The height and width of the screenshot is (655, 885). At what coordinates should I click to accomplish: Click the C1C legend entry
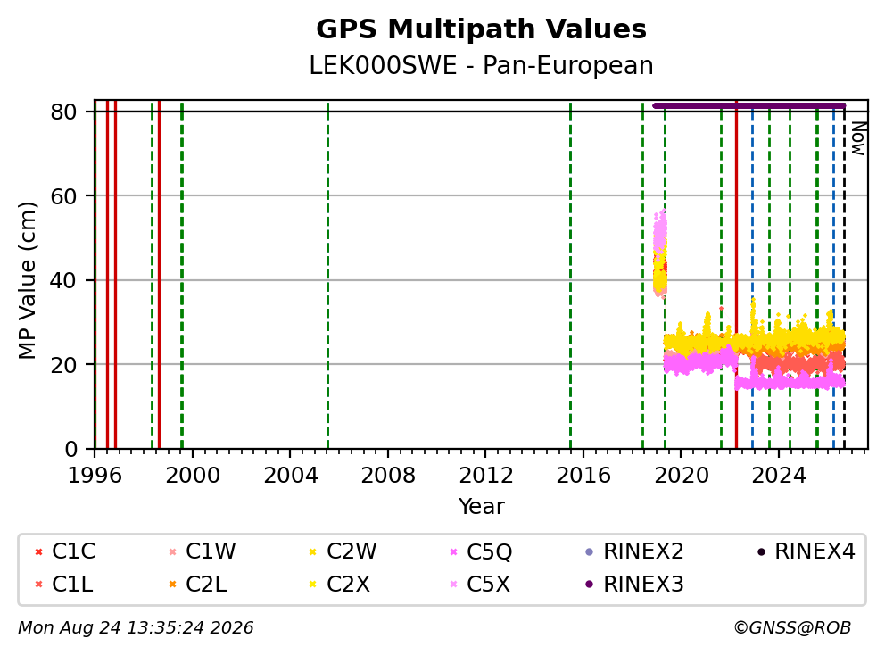[x=65, y=551]
